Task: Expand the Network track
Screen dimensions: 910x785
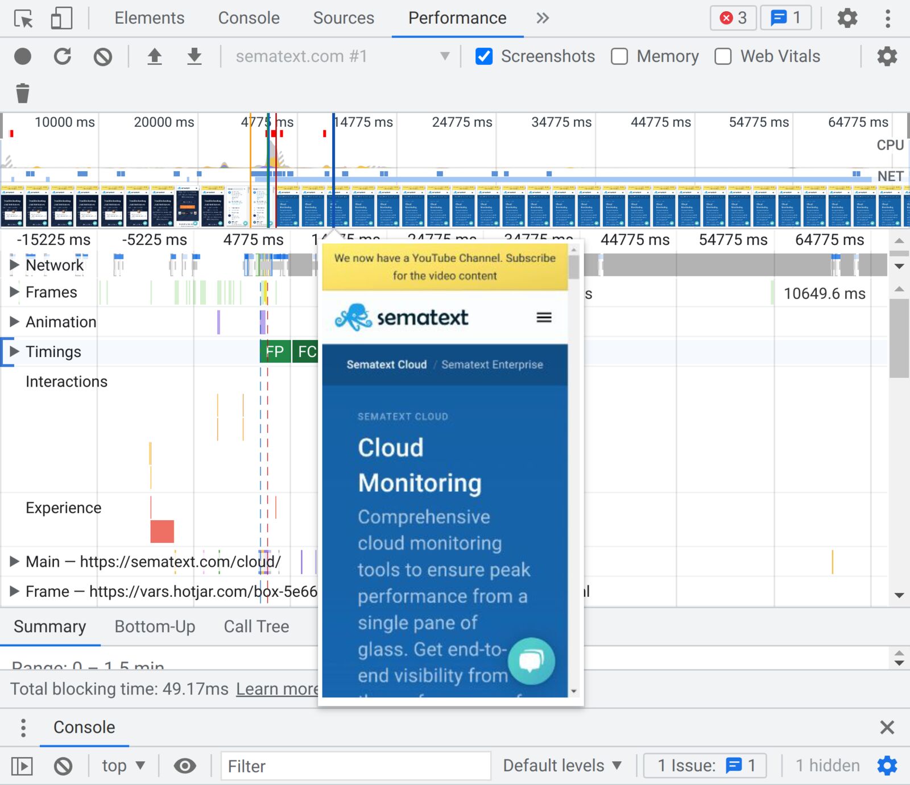Action: click(x=15, y=265)
